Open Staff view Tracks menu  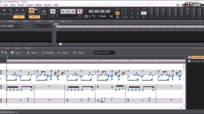(x=29, y=48)
